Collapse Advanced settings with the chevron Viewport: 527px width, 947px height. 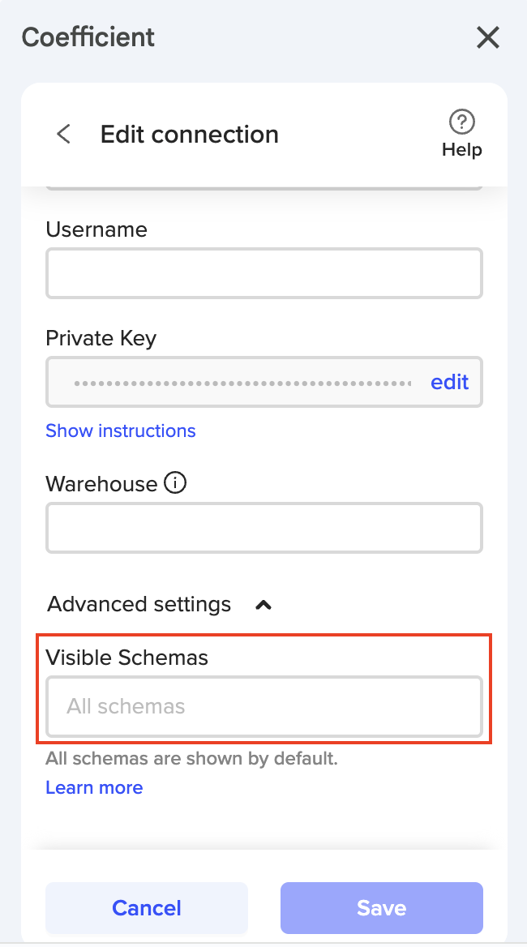coord(263,605)
